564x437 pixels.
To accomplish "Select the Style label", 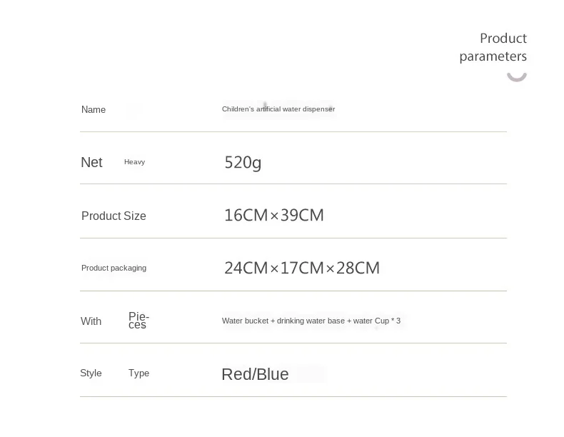I will [91, 373].
